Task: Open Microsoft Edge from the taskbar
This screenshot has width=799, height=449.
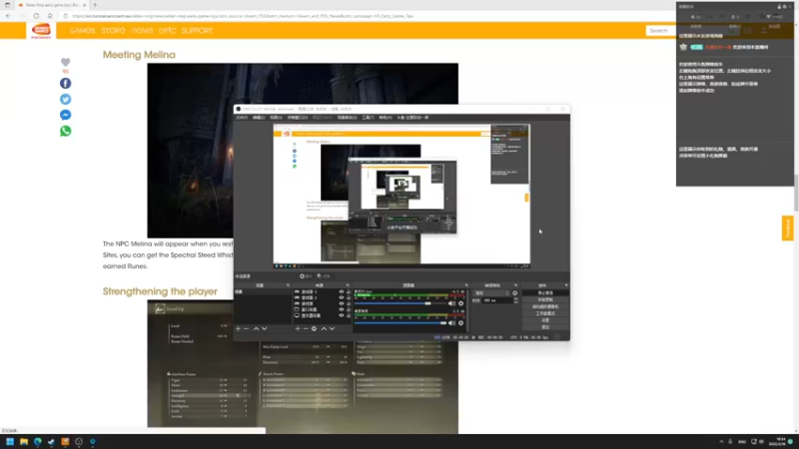Action: click(38, 442)
